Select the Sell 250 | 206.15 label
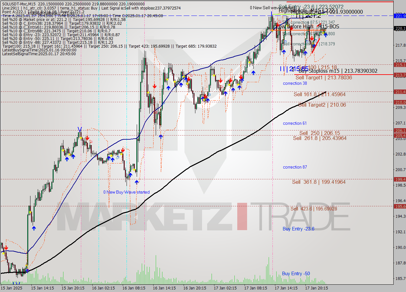The height and width of the screenshot is (292, 406). tap(319, 133)
